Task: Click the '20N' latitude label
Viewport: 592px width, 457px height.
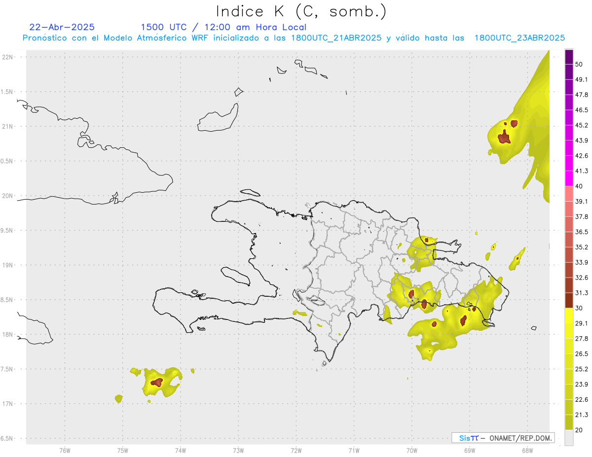Action: tap(8, 196)
